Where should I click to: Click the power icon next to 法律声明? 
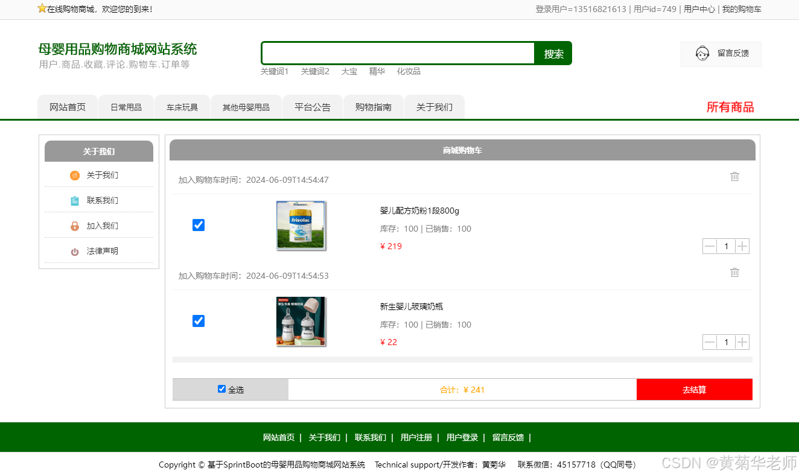[75, 252]
